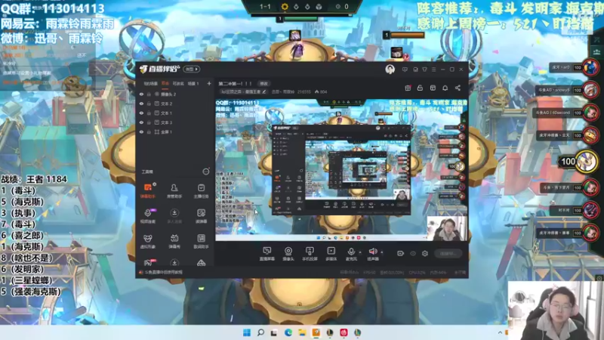Toggle lock on 全屏 1 layer
The image size is (604, 340).
149,131
